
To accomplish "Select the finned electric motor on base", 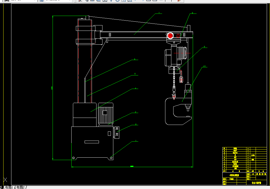I will (x=105, y=114).
